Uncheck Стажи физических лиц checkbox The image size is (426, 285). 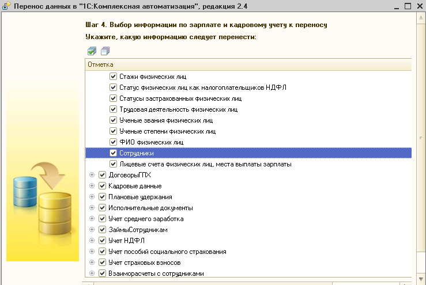[x=113, y=76]
